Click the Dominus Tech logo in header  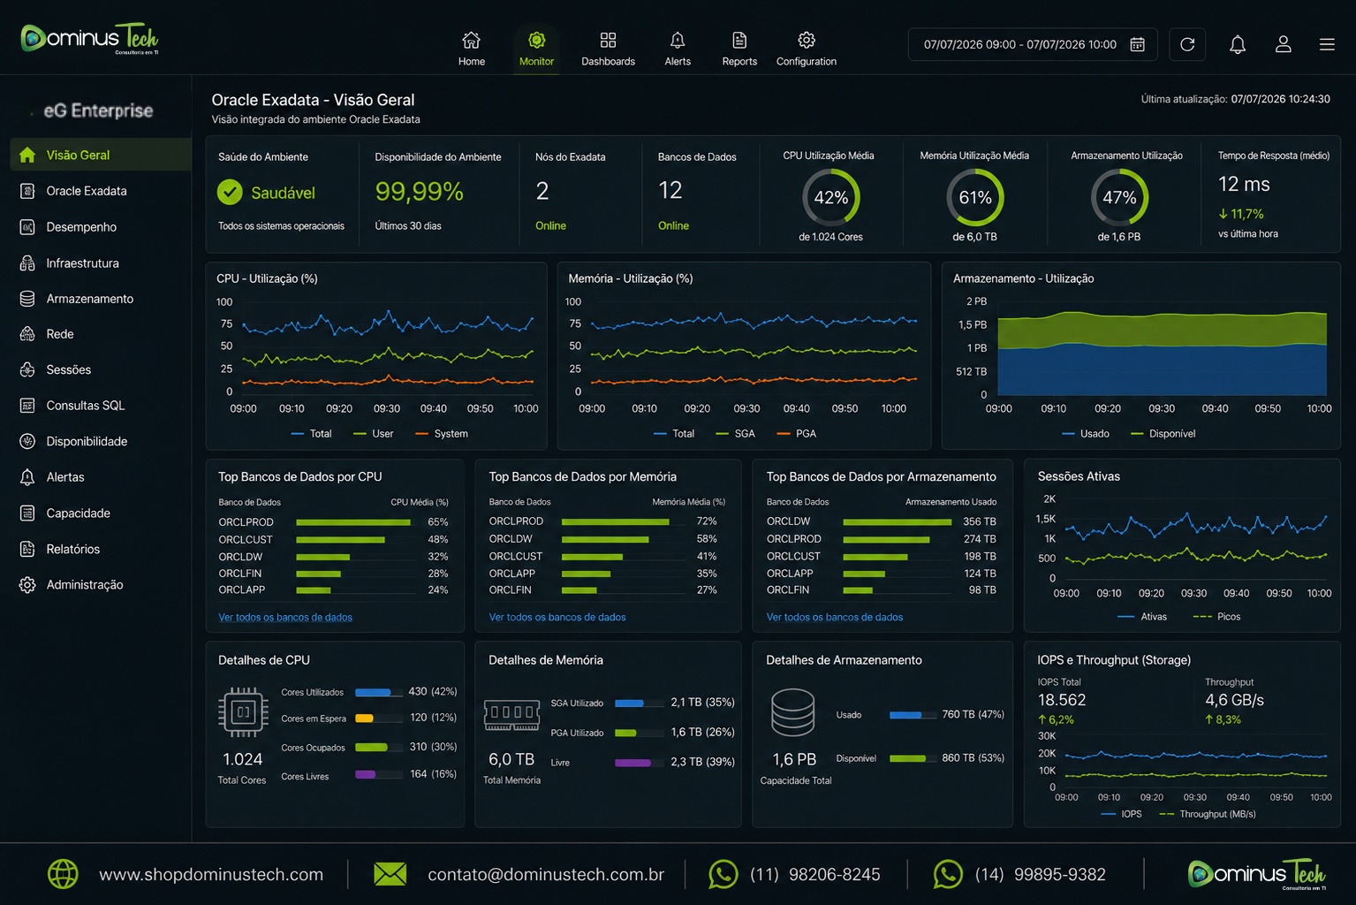click(90, 38)
